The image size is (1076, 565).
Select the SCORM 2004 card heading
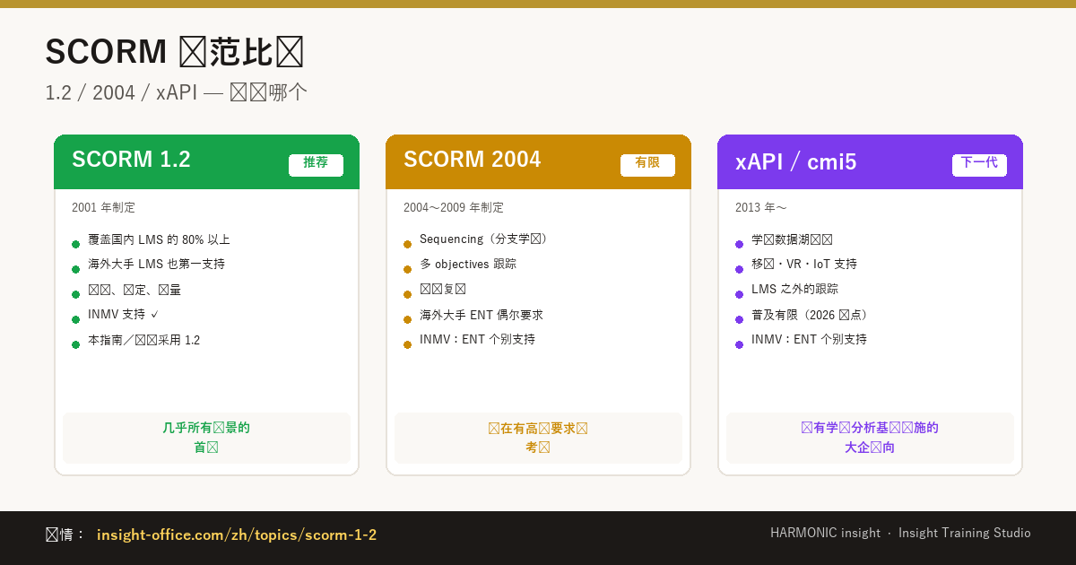(x=472, y=160)
